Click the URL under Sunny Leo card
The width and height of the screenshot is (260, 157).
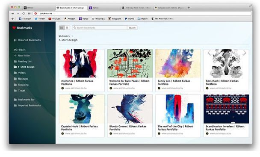tap(172, 88)
